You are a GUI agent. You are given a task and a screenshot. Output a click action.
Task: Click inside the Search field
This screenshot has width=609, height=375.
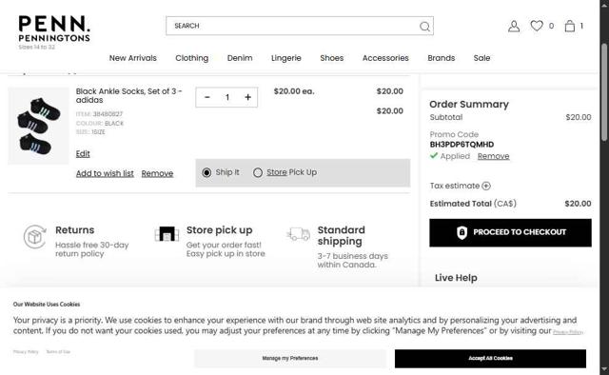(300, 26)
